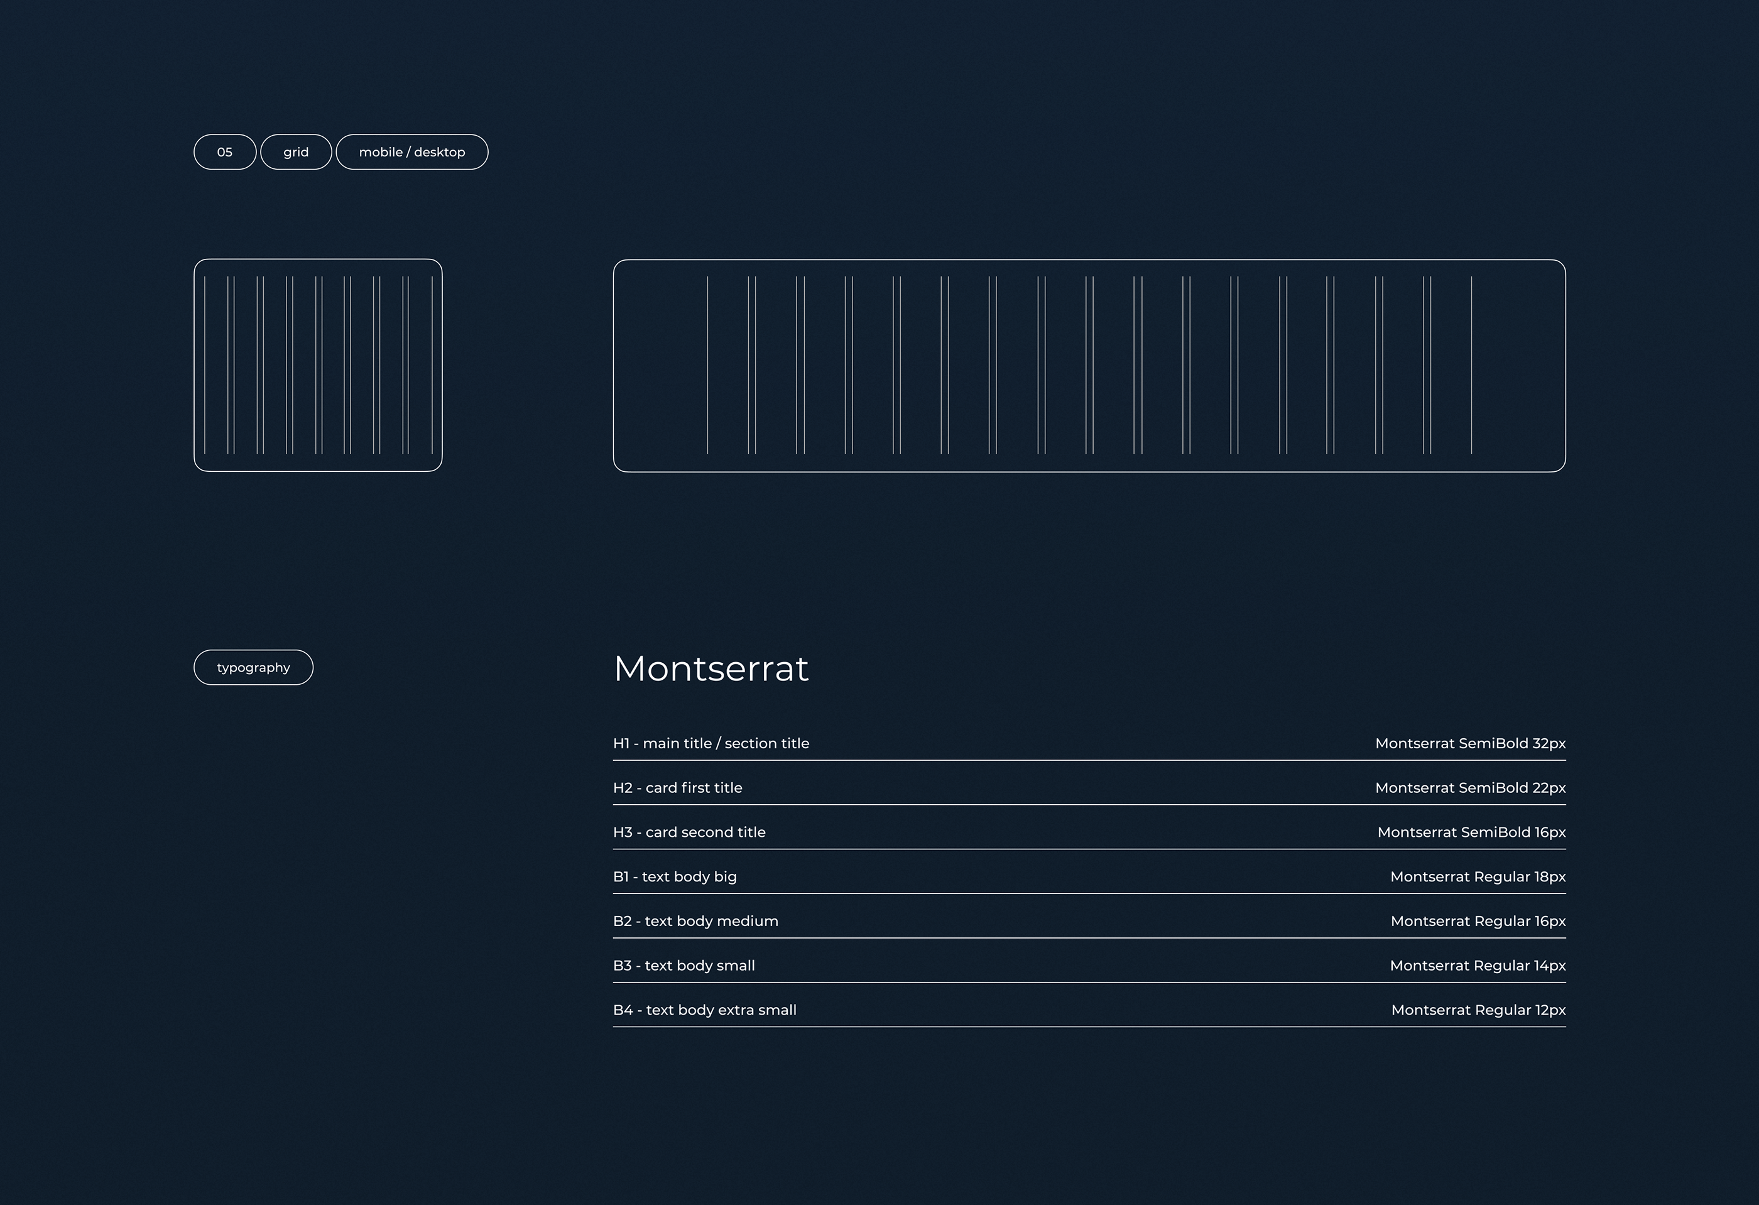1759x1205 pixels.
Task: Click the large 'Montserrat' heading
Action: pyautogui.click(x=711, y=669)
